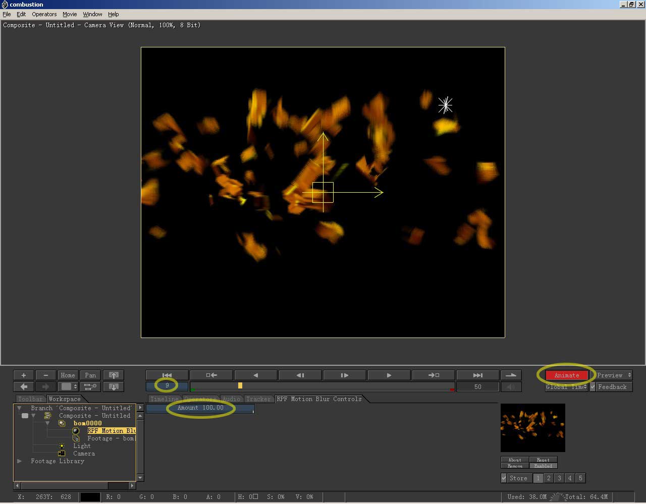This screenshot has height=504, width=646.
Task: Open the Operators menu
Action: point(44,14)
